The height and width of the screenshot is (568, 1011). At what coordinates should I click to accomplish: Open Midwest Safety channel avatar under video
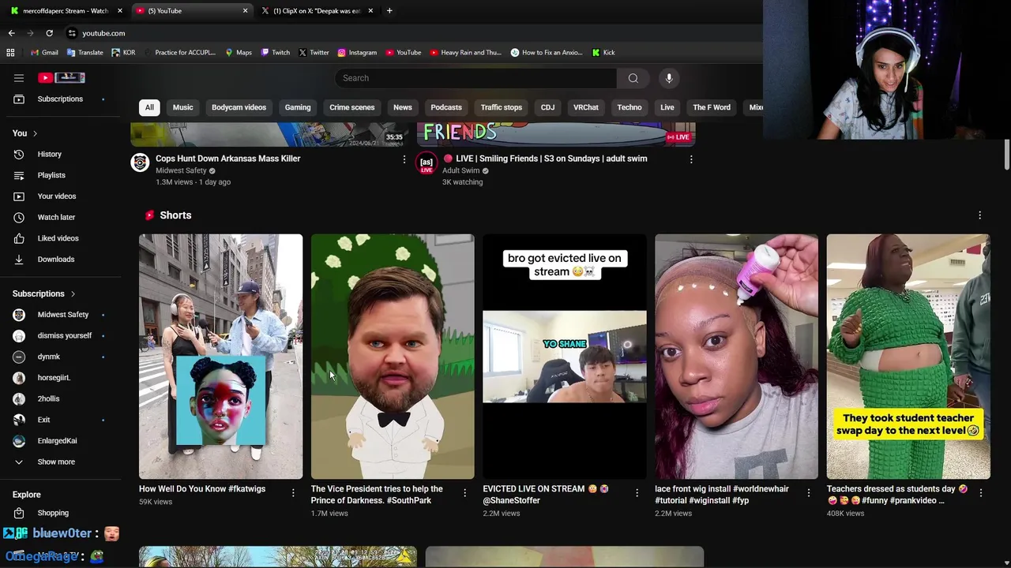140,163
